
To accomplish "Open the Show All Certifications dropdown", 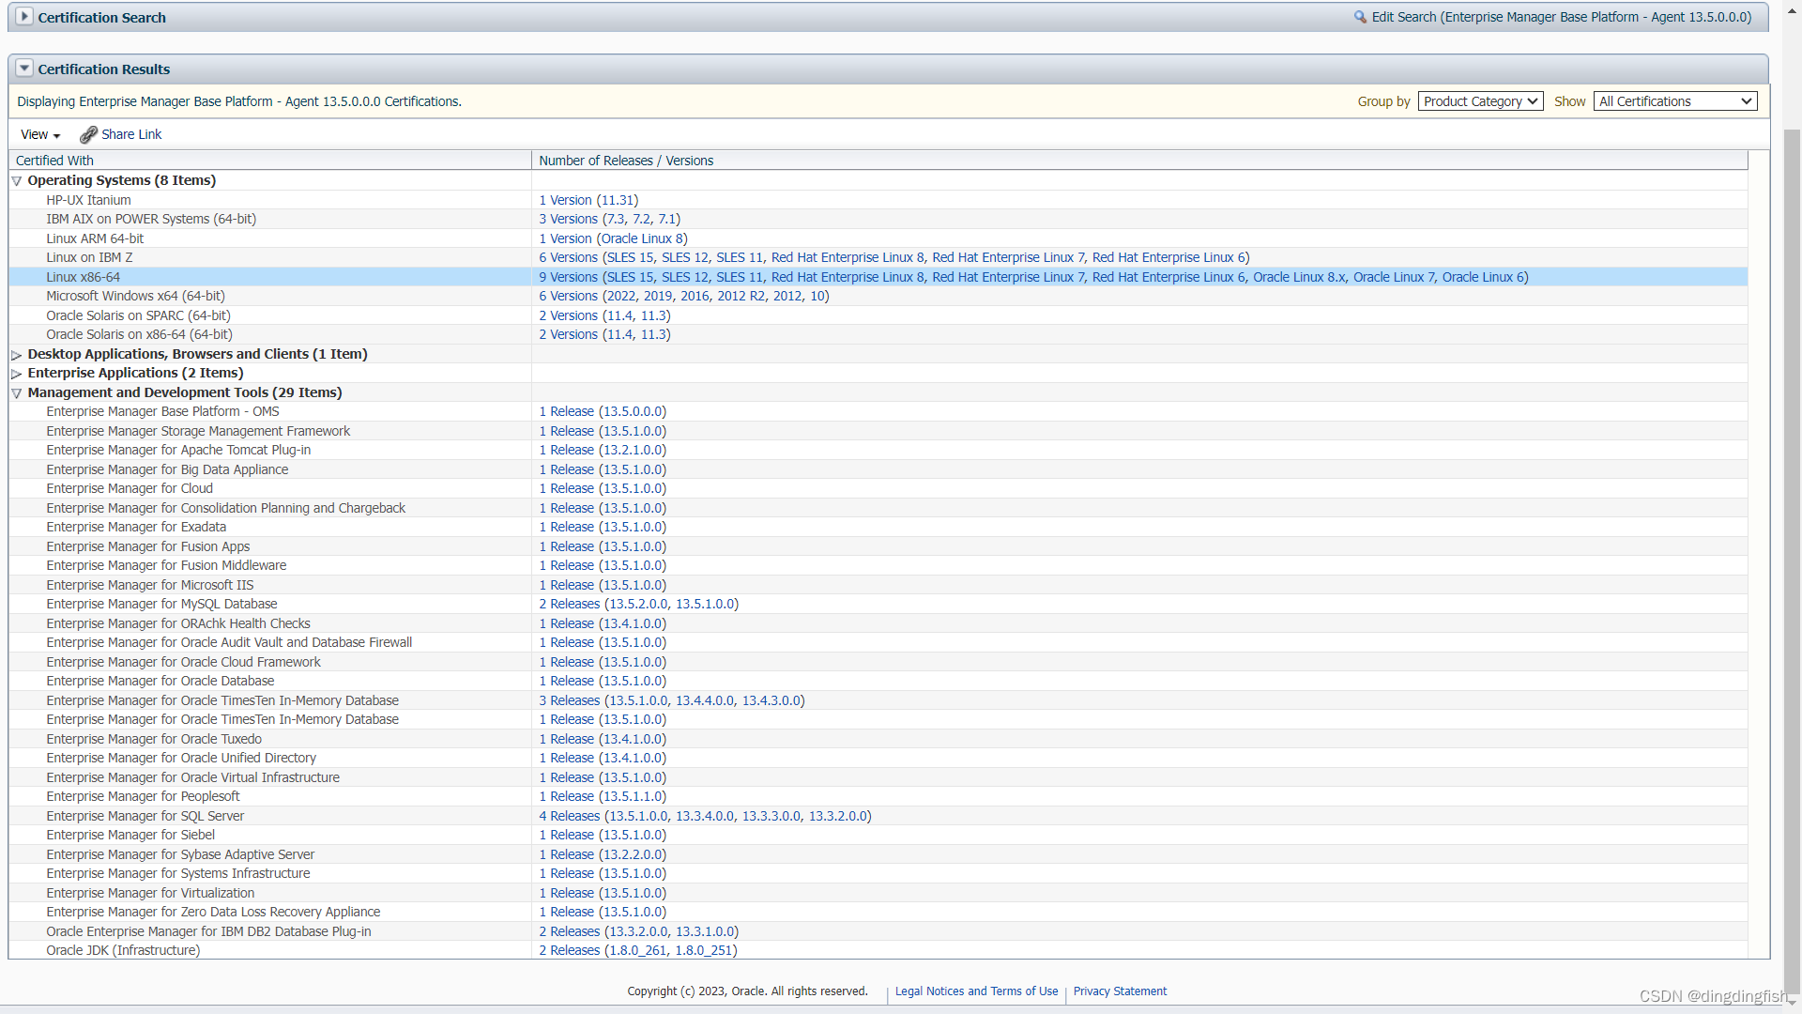I will [1675, 101].
